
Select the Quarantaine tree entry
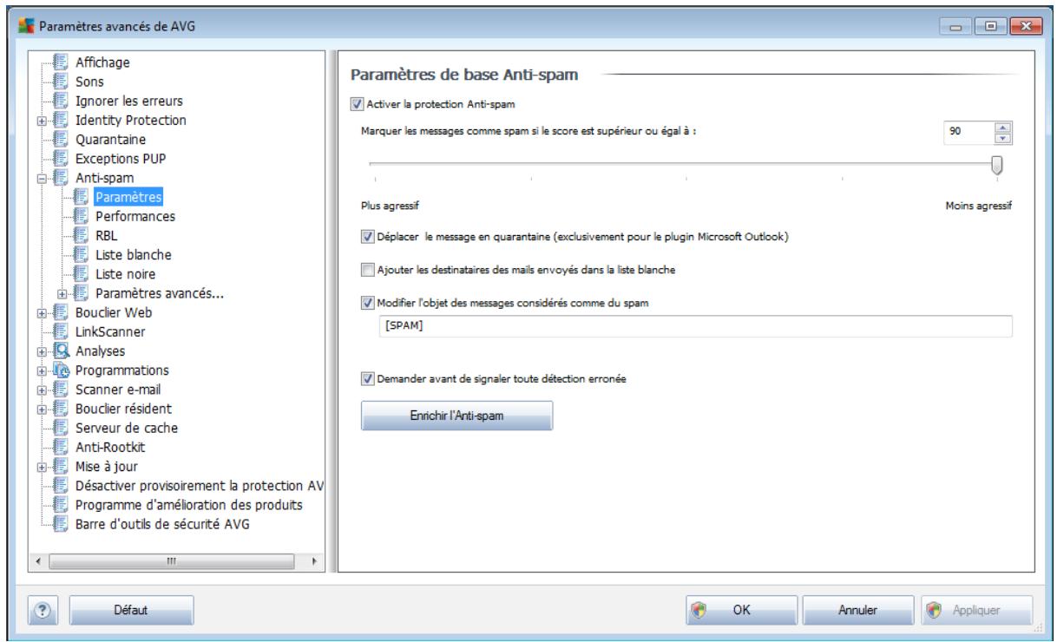click(109, 139)
